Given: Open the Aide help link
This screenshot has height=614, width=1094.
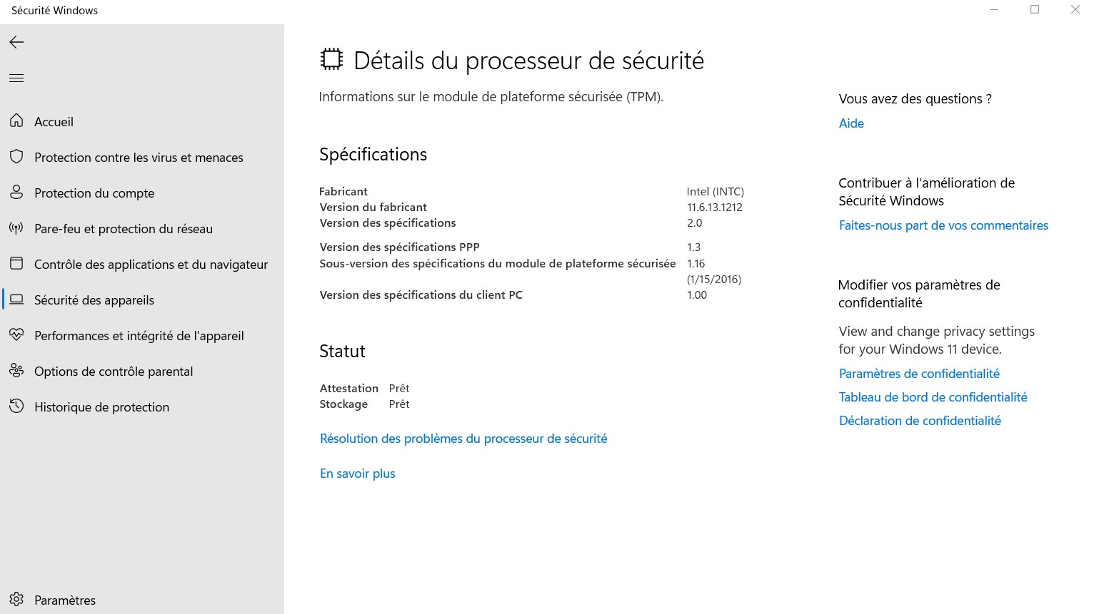Looking at the screenshot, I should pos(851,123).
